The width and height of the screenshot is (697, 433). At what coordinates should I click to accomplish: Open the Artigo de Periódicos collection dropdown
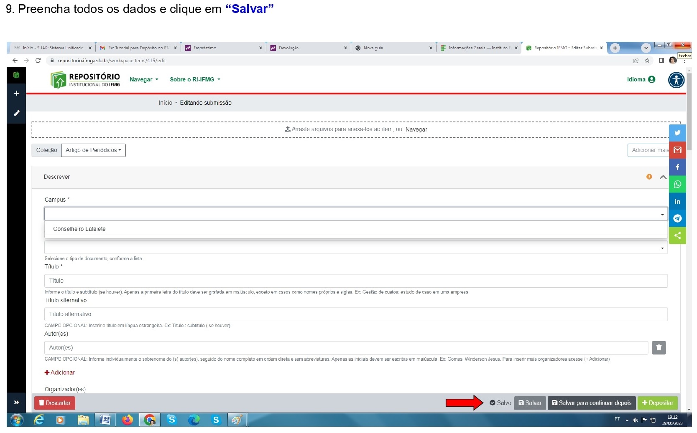[93, 150]
